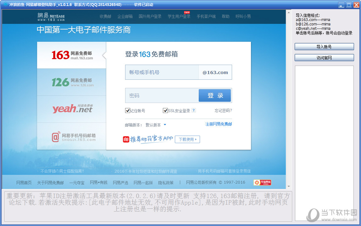Open the @163.com domain selector

[x=215, y=73]
